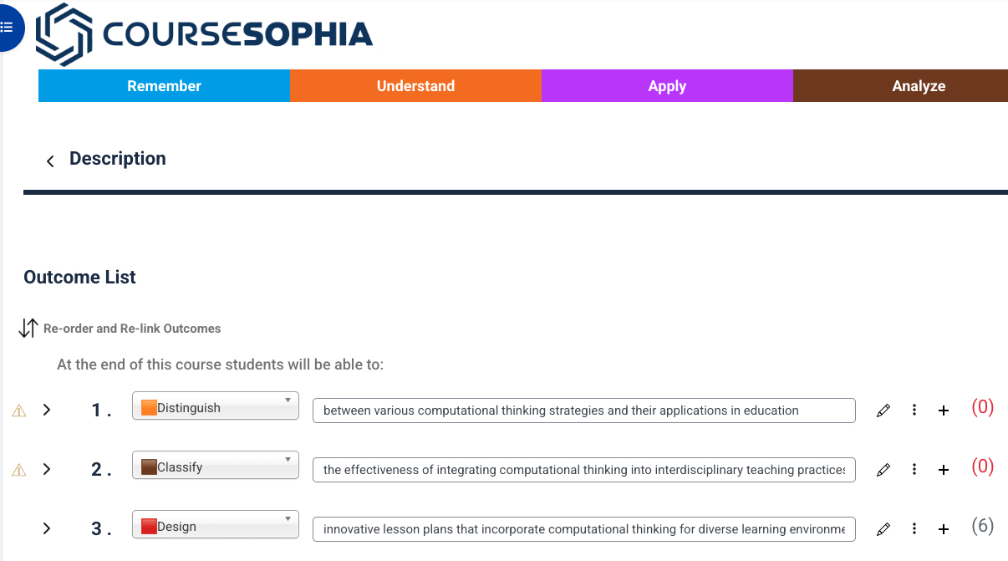The image size is (1008, 561).
Task: Click the re-order arrows icon
Action: coord(28,328)
